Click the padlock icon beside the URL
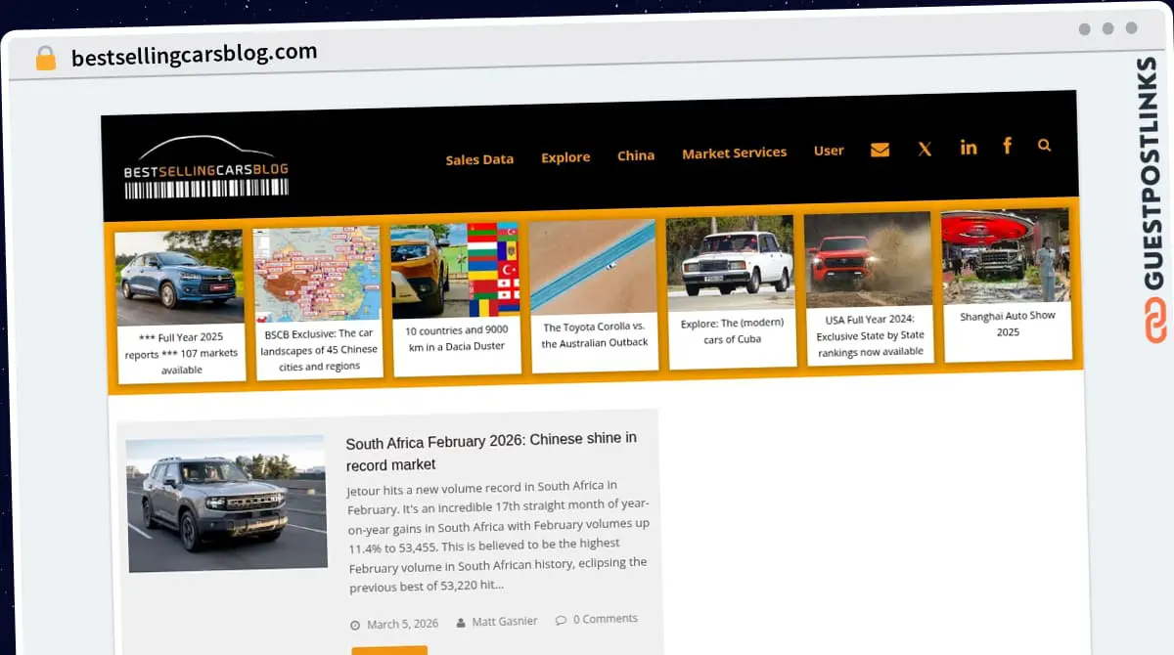The width and height of the screenshot is (1174, 655). (x=45, y=58)
